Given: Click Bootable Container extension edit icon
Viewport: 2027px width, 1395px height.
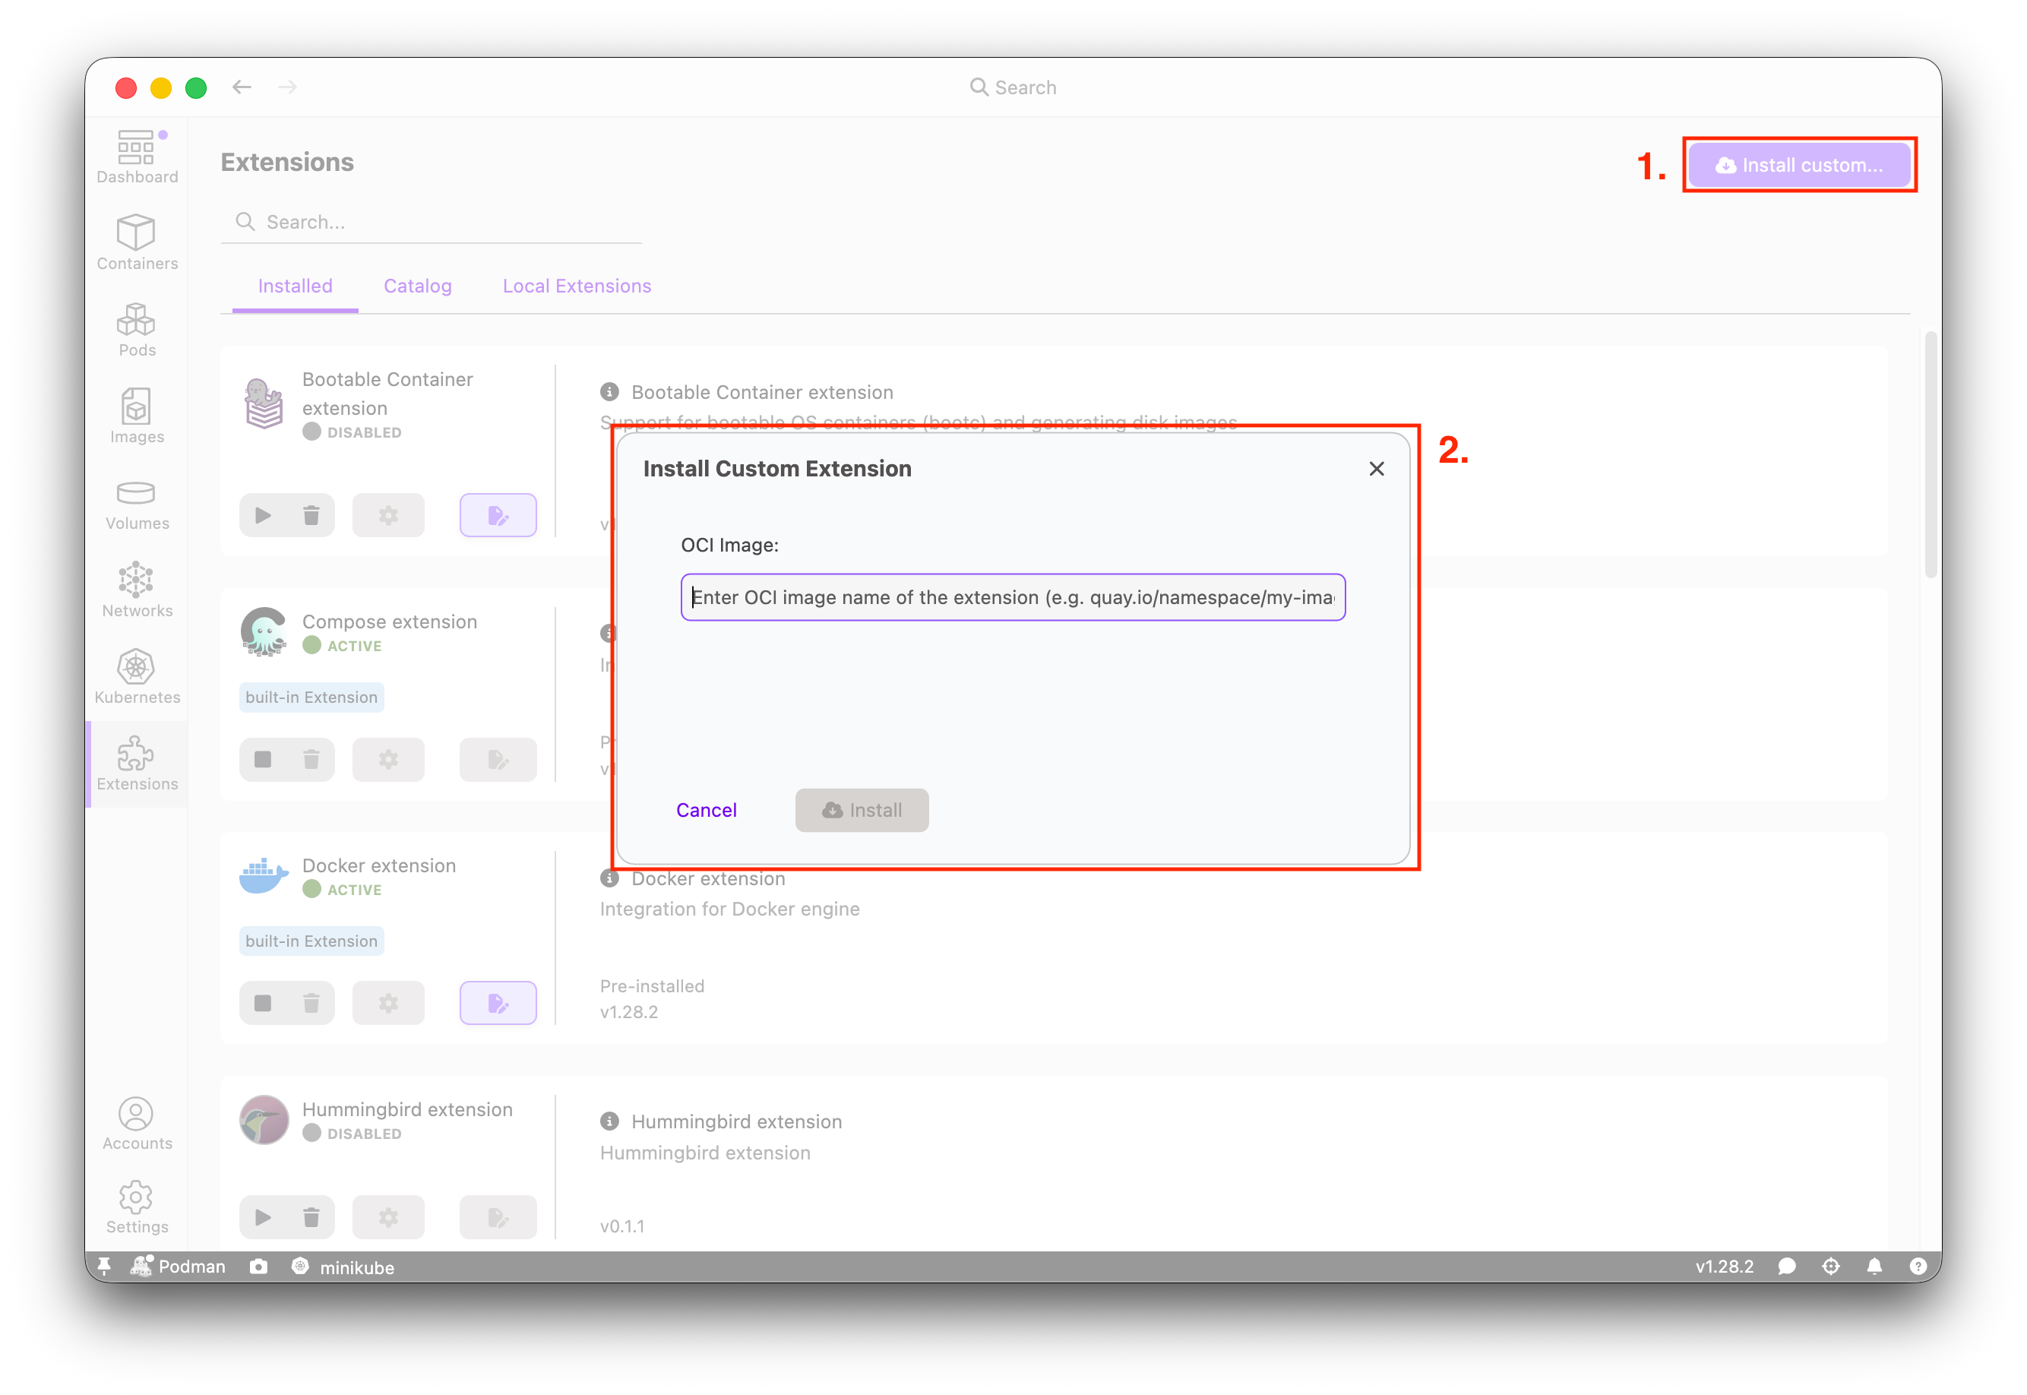Looking at the screenshot, I should click(x=498, y=515).
